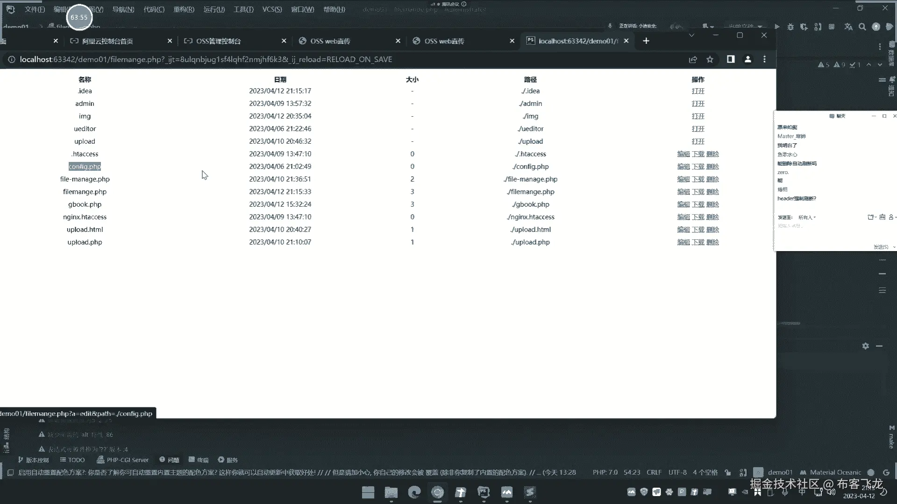This screenshot has height=504, width=897.
Task: Click the IDE translate icon
Action: pos(848,27)
